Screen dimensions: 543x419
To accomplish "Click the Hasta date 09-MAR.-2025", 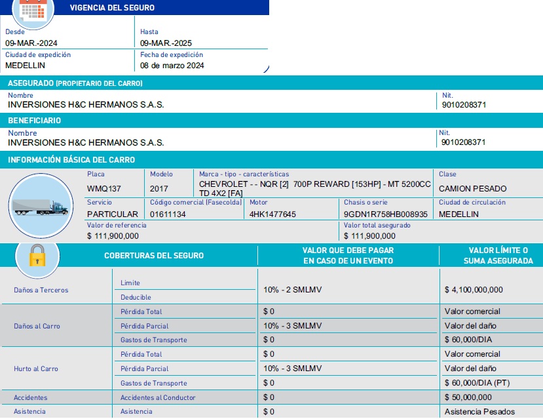I will pos(166,43).
